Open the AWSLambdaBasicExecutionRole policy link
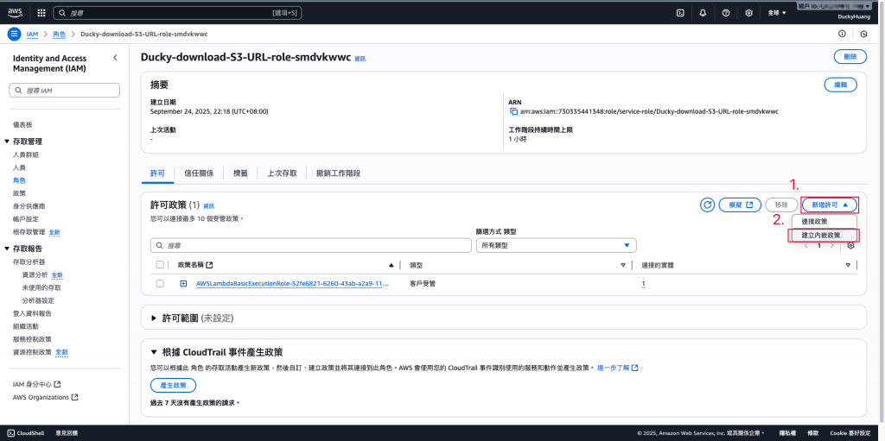This screenshot has width=885, height=441. coord(292,284)
